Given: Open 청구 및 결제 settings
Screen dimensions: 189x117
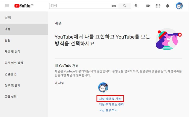Looking at the screenshot, I should 24,85.
